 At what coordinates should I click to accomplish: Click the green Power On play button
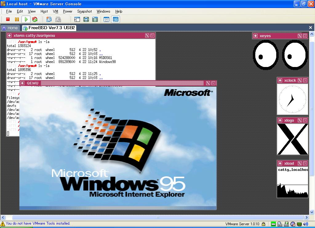(x=26, y=19)
